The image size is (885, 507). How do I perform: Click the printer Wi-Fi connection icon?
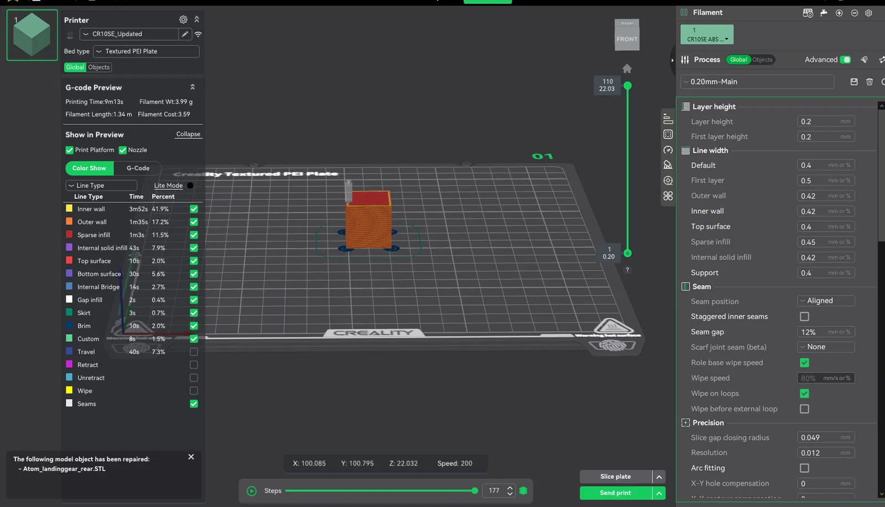198,34
